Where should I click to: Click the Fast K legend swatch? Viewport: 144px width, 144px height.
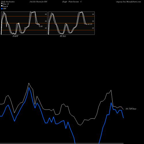(2, 6)
